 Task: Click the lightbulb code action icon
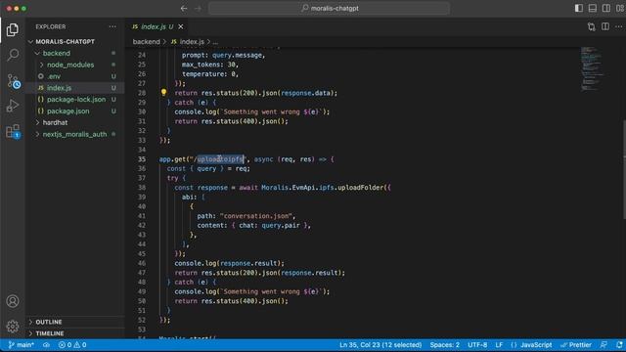point(163,93)
